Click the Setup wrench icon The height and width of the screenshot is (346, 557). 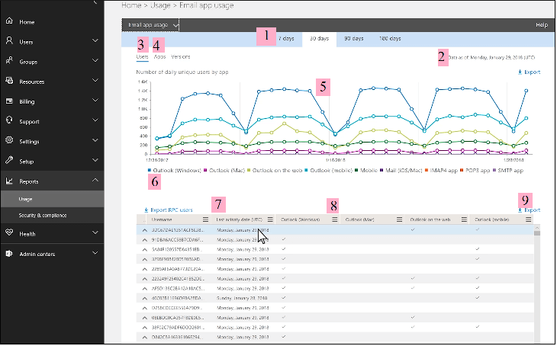(9, 160)
